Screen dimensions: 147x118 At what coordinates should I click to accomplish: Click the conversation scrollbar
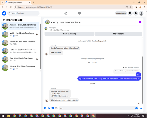(142, 79)
